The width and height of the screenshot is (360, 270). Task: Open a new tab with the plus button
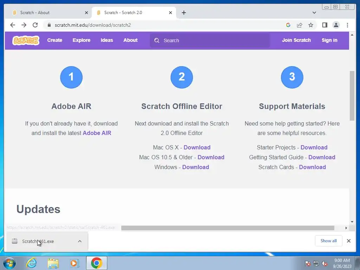coord(184,13)
